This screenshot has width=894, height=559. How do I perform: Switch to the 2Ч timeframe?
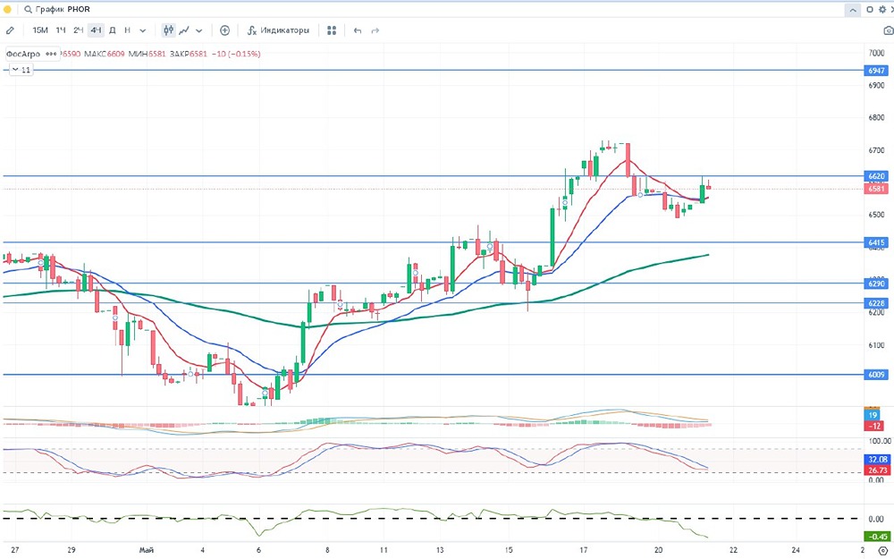(x=78, y=30)
